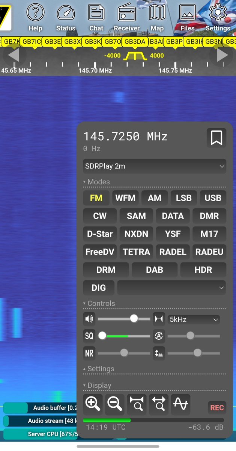Screen dimensions: 236x451
Task: Toggle the NR noise reduction button
Action: pos(89,353)
